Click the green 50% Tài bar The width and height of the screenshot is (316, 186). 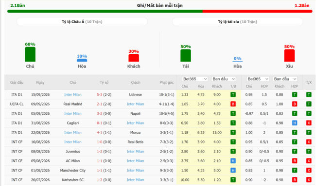coord(186,56)
